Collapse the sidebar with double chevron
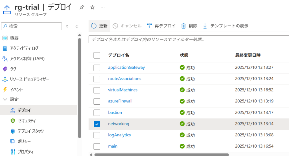The image size is (289, 156). pyautogui.click(x=77, y=26)
